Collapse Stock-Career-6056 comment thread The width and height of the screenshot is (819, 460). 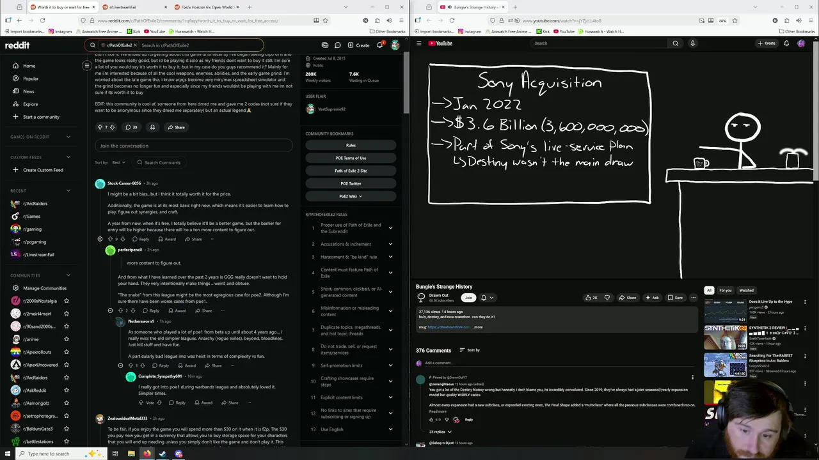(100, 239)
